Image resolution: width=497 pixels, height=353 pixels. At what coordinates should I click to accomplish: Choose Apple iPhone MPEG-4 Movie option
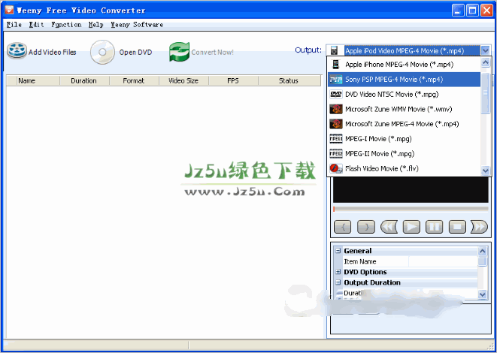(x=405, y=65)
